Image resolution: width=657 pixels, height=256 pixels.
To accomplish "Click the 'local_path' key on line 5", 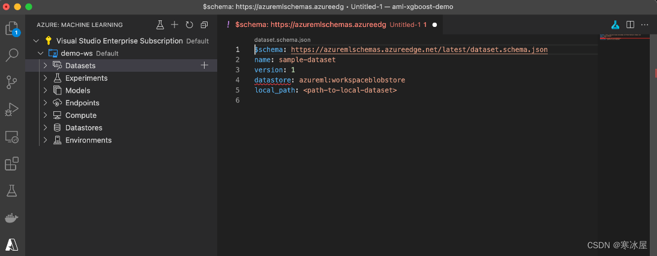I will 274,90.
